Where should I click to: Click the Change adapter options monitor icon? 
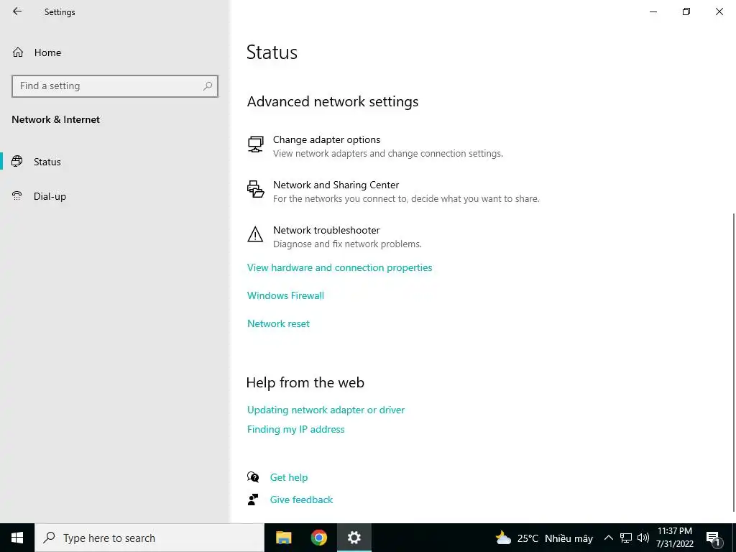[255, 144]
